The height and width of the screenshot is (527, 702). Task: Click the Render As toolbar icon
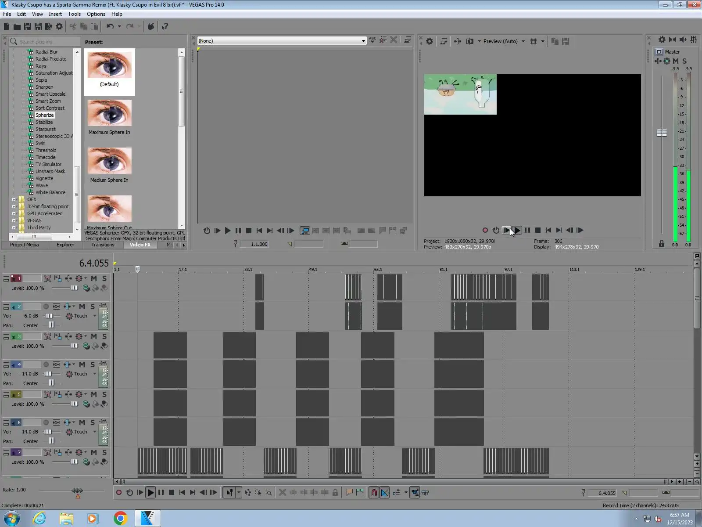[x=49, y=27]
